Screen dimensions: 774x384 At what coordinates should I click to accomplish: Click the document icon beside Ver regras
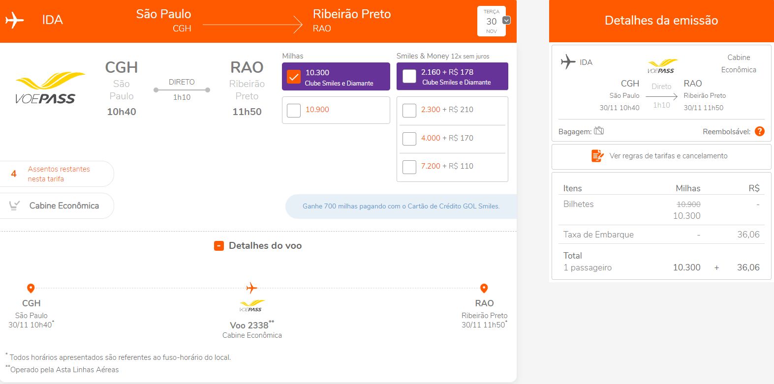click(x=597, y=156)
